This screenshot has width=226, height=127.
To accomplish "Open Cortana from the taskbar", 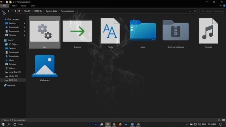I will point(15,124).
